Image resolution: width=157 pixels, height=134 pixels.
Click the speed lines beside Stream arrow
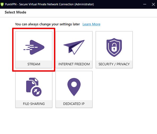(29, 47)
